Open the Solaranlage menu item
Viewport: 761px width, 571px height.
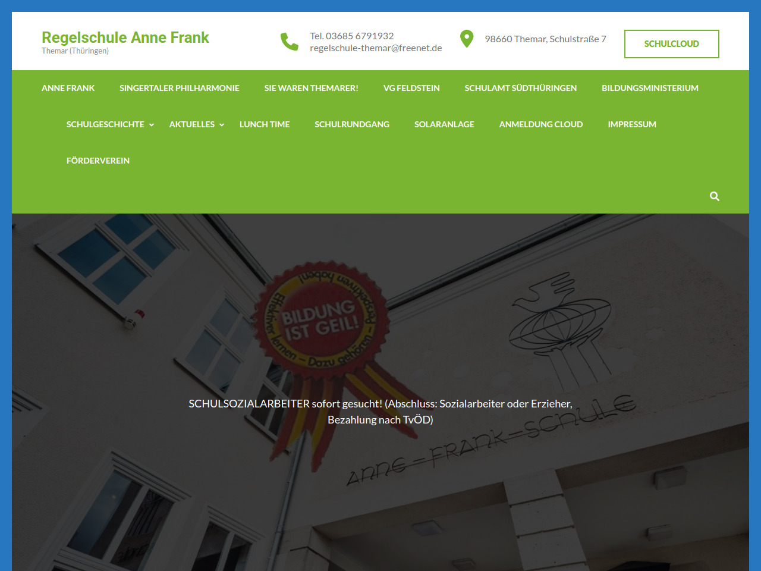(x=444, y=124)
